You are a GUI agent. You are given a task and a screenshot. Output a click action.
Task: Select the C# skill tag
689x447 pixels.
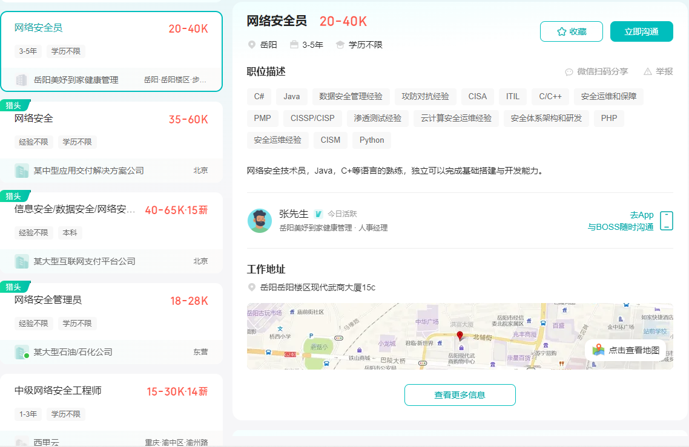coord(259,96)
